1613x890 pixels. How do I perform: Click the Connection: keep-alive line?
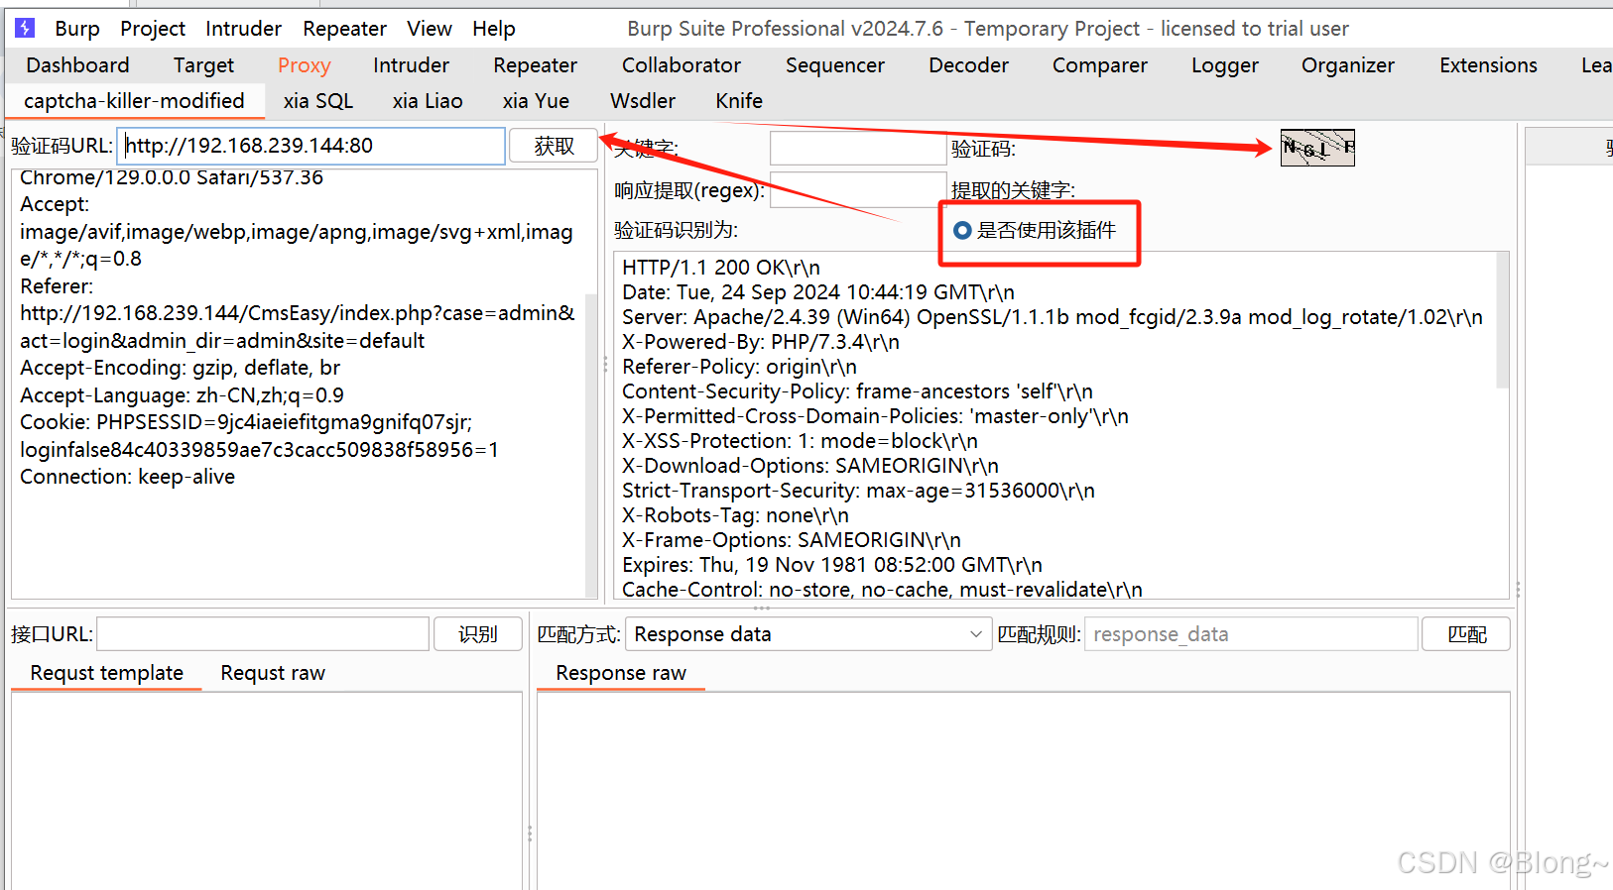(x=128, y=477)
